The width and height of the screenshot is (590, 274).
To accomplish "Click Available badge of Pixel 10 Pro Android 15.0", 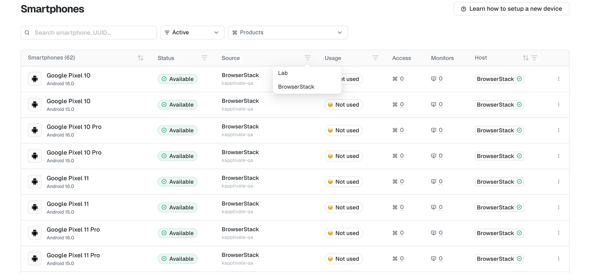I will (x=178, y=156).
